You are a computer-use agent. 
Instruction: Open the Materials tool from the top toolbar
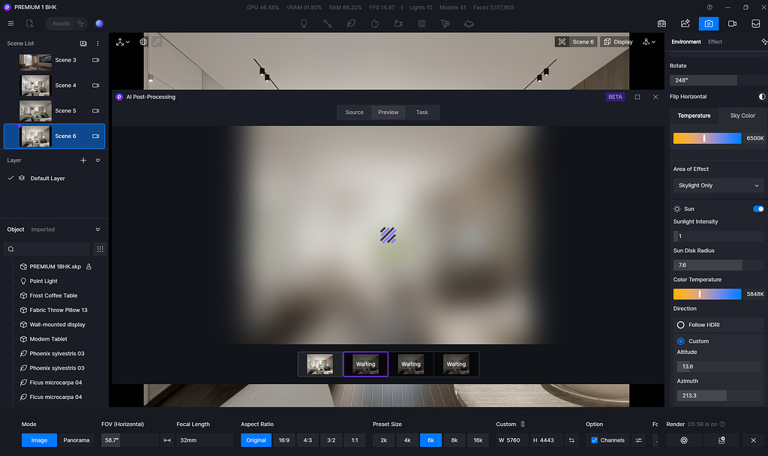422,23
